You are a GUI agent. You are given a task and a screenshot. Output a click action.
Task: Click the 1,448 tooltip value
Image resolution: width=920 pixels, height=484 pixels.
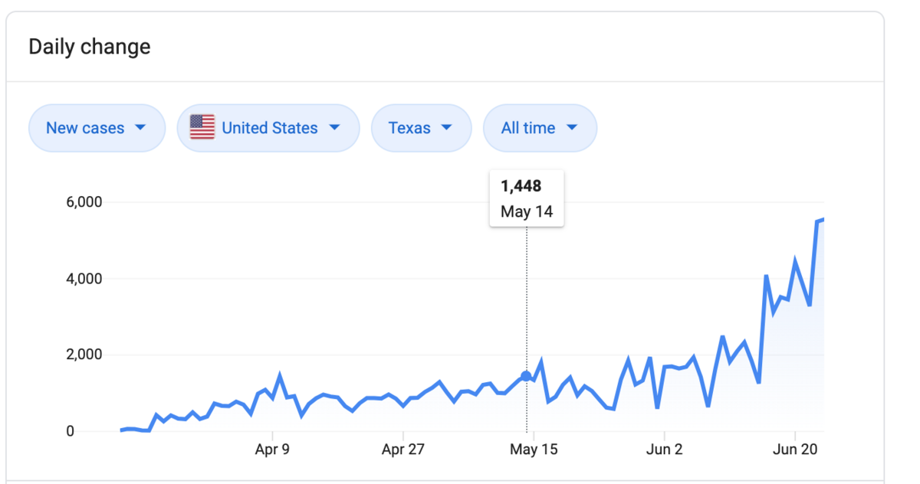pyautogui.click(x=521, y=186)
